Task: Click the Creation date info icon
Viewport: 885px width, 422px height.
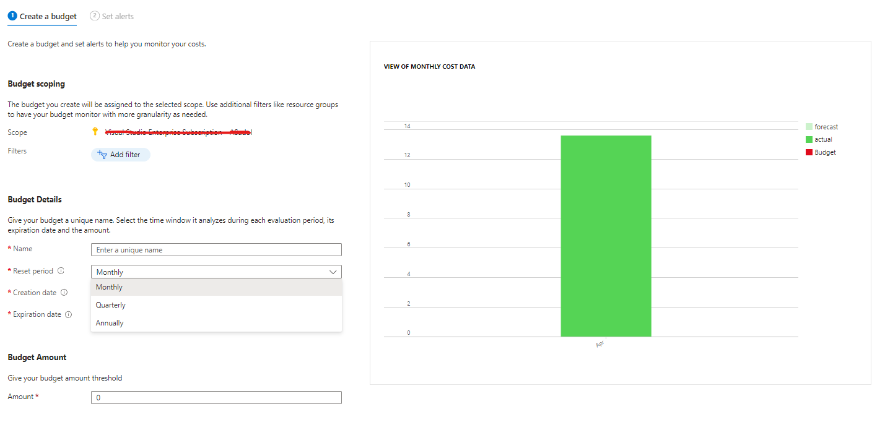Action: pos(64,293)
